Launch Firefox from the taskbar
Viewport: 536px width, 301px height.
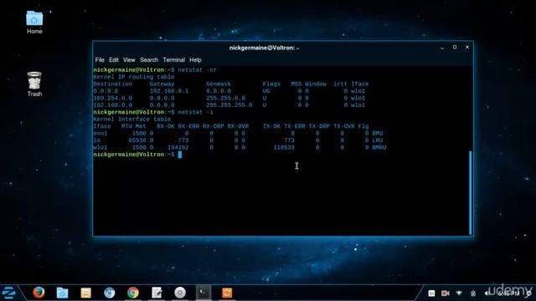39,293
